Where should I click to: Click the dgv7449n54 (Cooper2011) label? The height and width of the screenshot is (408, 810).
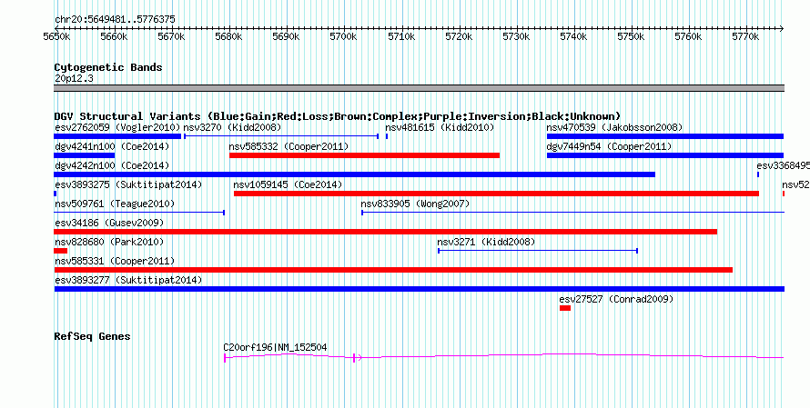click(610, 146)
